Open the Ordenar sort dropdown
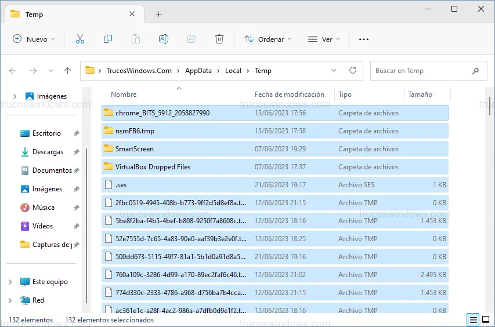The height and width of the screenshot is (327, 495). (x=268, y=39)
